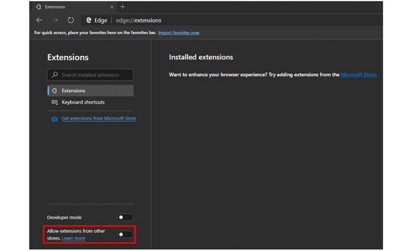Click Learn more link
The image size is (410, 251).
[x=73, y=238]
